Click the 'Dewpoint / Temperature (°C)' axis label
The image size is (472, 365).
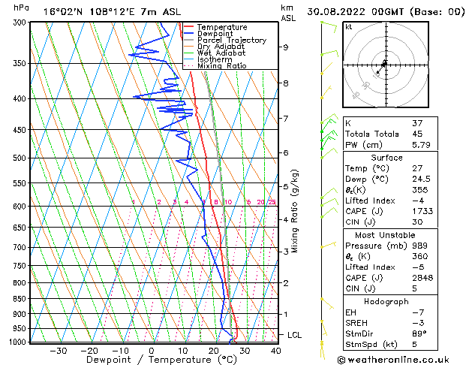(x=161, y=360)
